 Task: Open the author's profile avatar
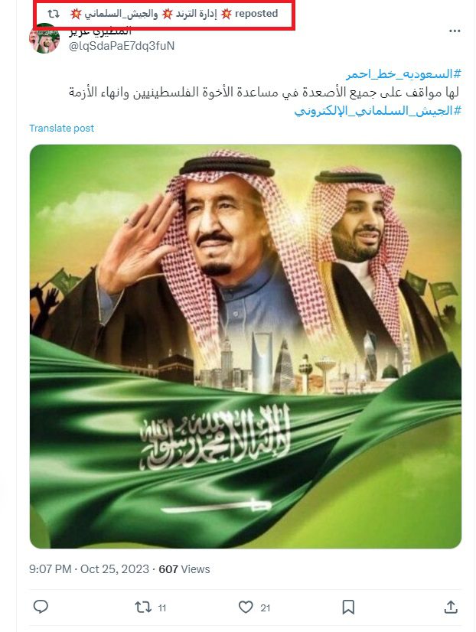click(44, 38)
